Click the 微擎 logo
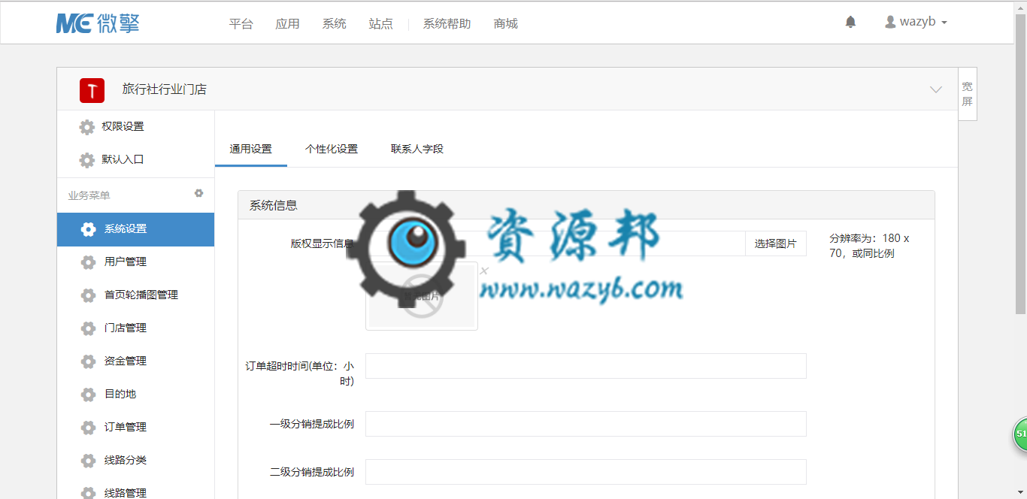Screen dimensions: 1027x499 [98, 23]
